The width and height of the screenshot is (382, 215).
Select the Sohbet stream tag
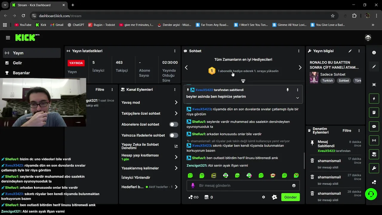pos(344,81)
